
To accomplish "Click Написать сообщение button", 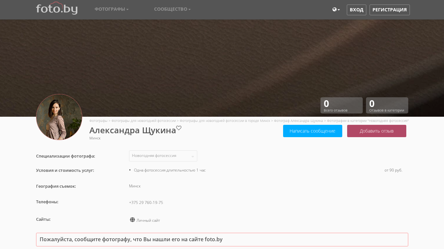I will point(312,131).
